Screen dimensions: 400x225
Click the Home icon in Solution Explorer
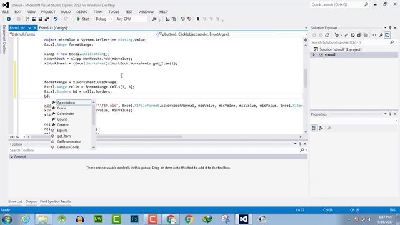(x=327, y=35)
